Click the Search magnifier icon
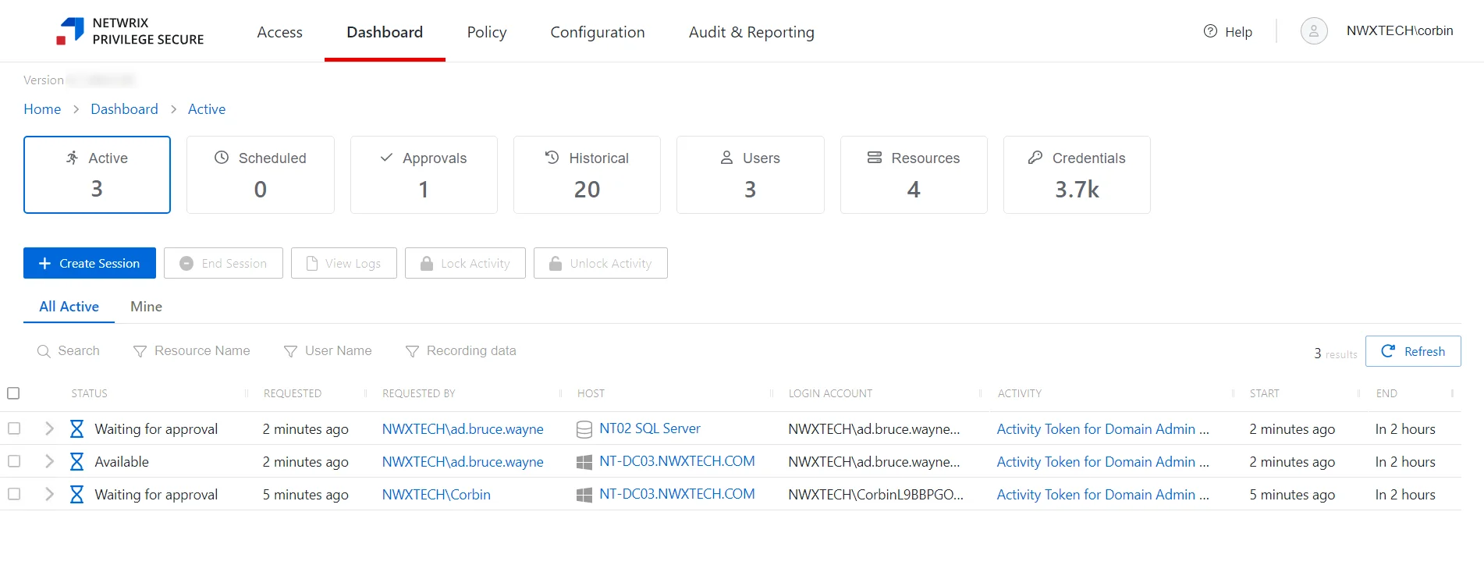Viewport: 1484px width, 565px height. click(x=44, y=351)
